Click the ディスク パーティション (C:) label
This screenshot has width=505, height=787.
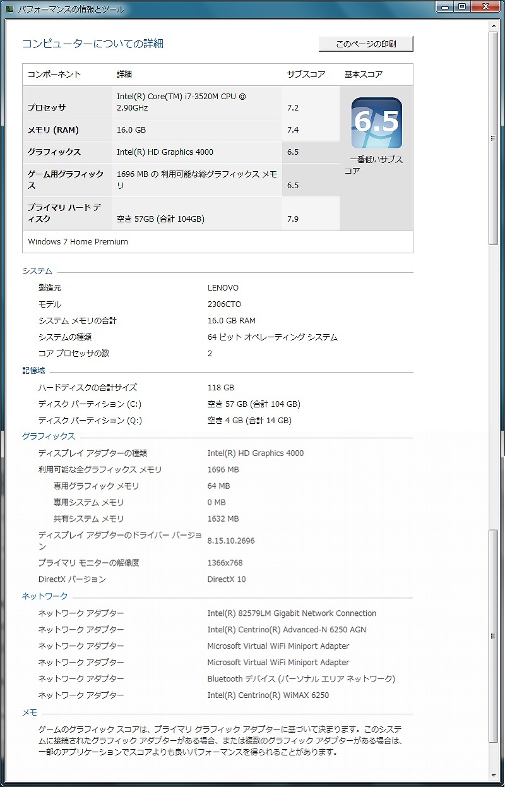click(x=90, y=404)
